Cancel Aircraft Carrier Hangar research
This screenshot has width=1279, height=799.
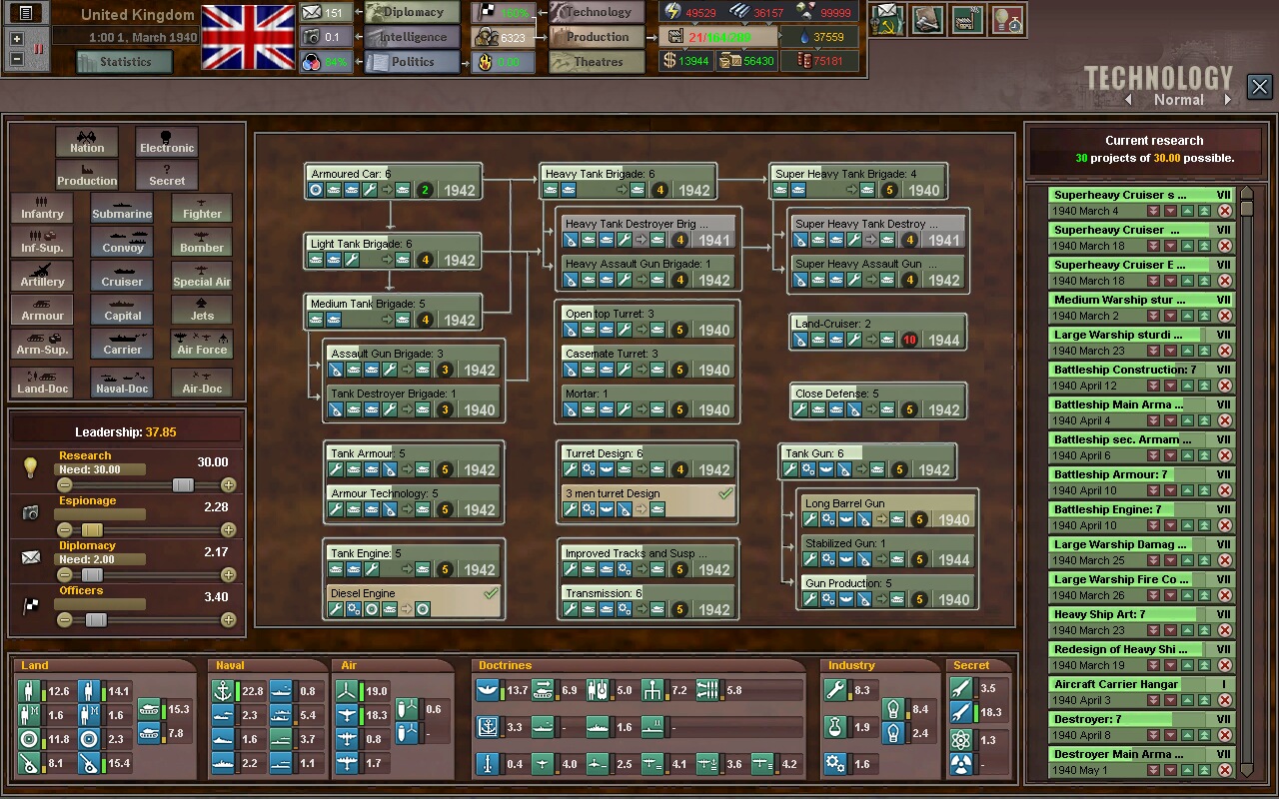pyautogui.click(x=1224, y=700)
